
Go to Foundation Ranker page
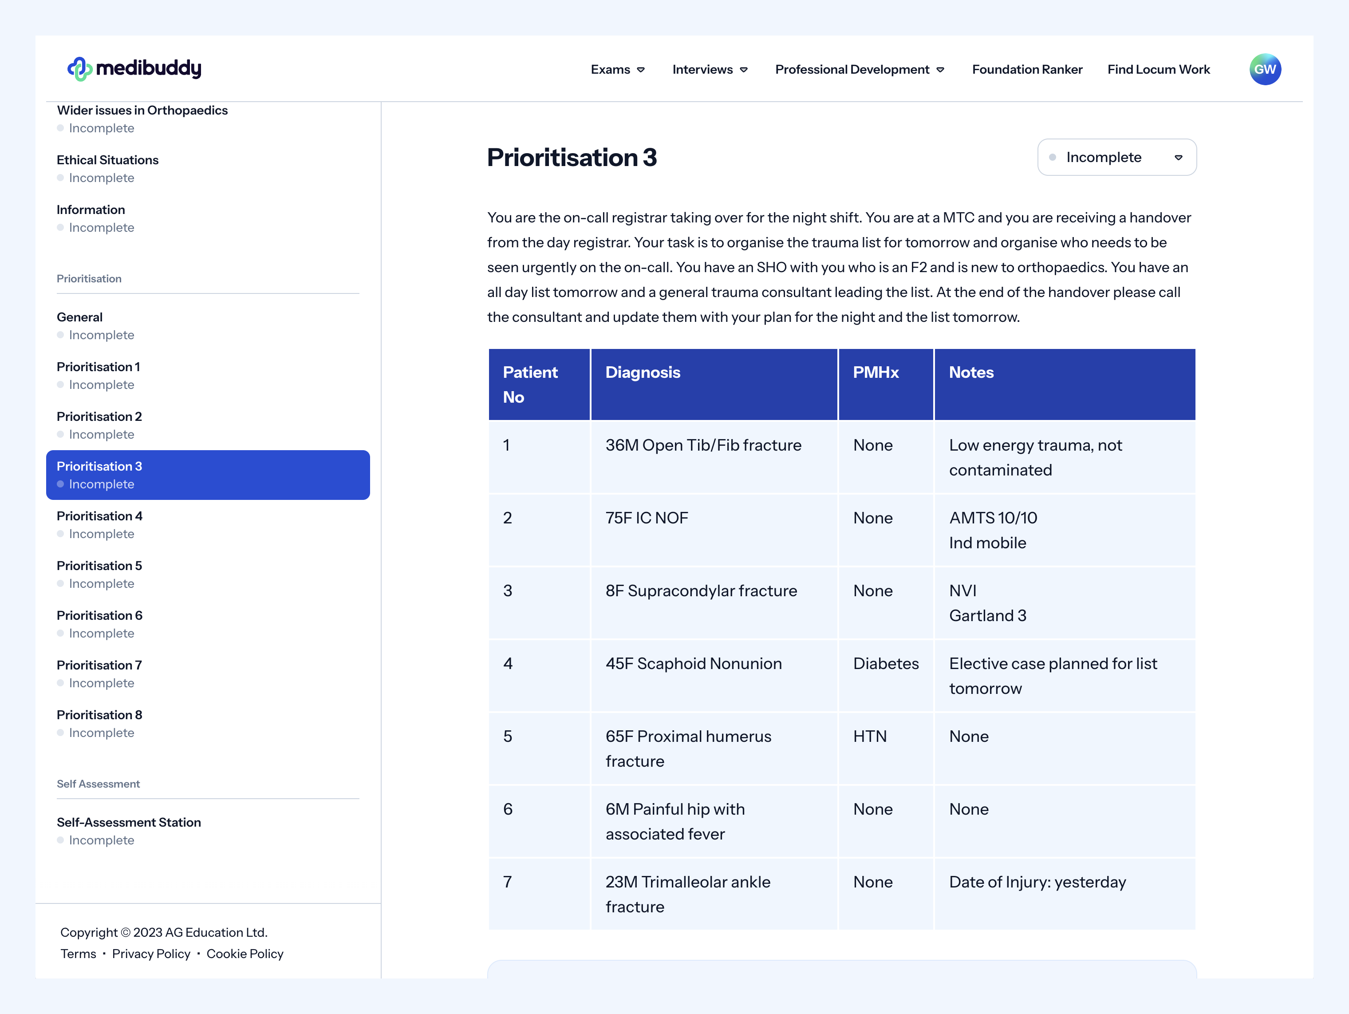point(1027,70)
